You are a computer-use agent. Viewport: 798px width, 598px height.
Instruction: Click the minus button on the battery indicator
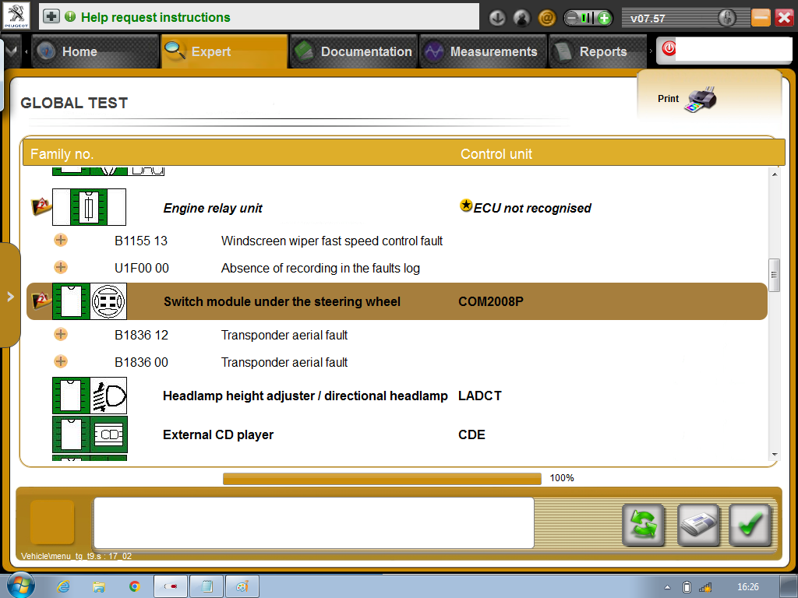point(571,19)
